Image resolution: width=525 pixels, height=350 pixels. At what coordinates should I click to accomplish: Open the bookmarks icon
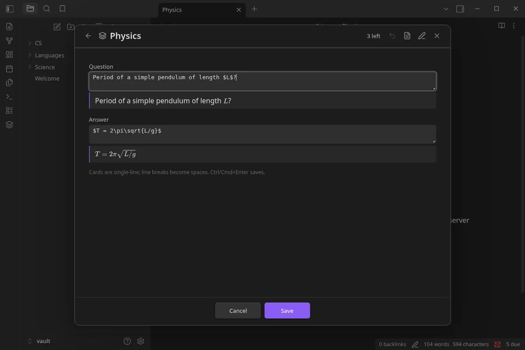[63, 9]
